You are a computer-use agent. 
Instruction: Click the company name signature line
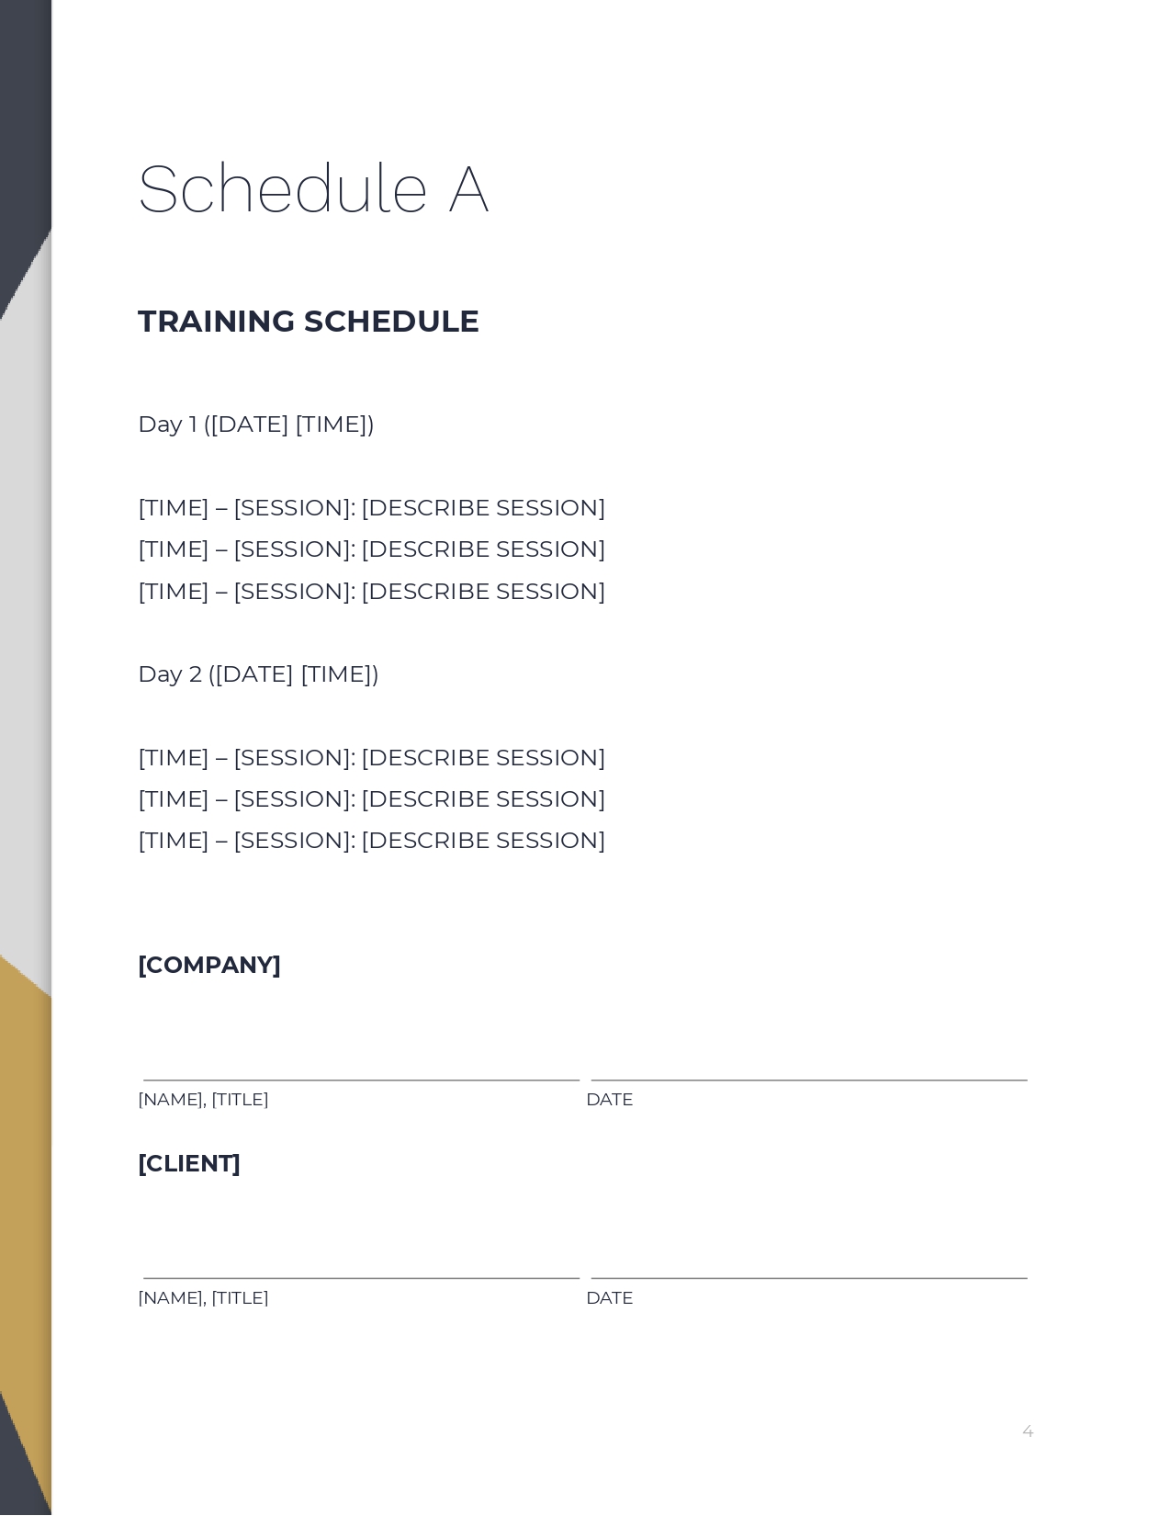361,1079
